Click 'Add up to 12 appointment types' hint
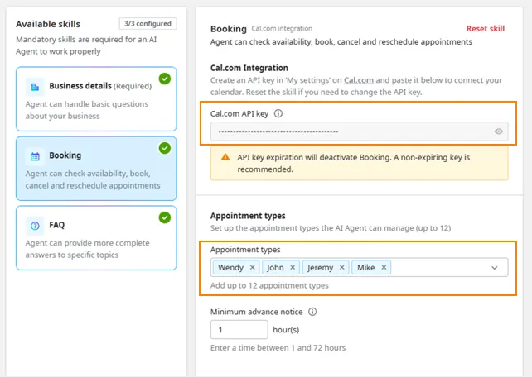The image size is (532, 377). tap(269, 285)
